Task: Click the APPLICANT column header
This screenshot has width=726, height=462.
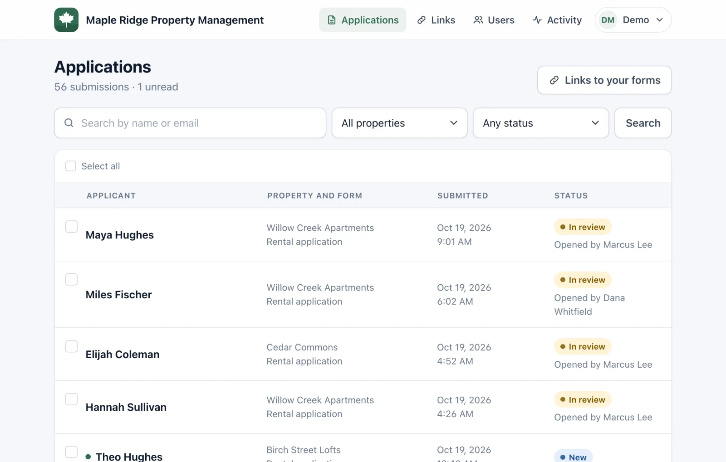Action: pos(111,196)
